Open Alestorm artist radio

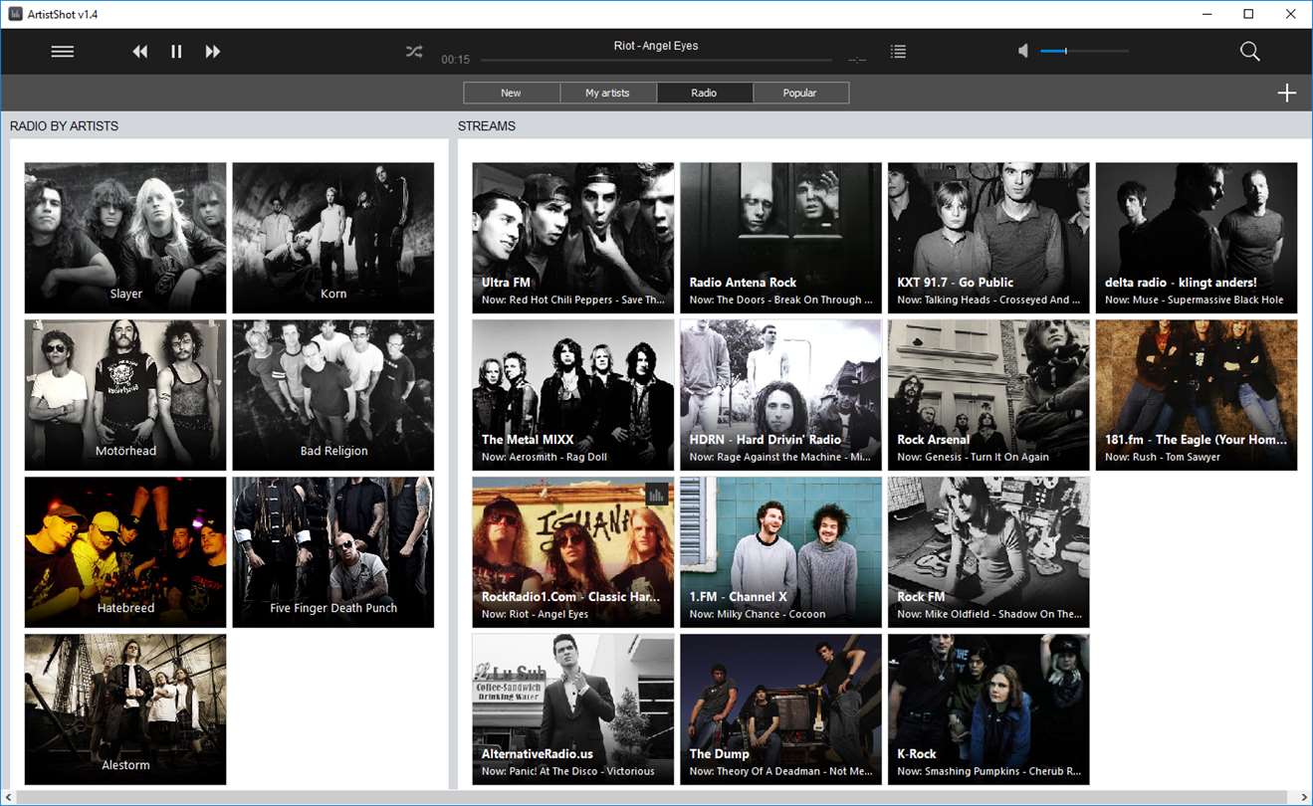pos(125,709)
